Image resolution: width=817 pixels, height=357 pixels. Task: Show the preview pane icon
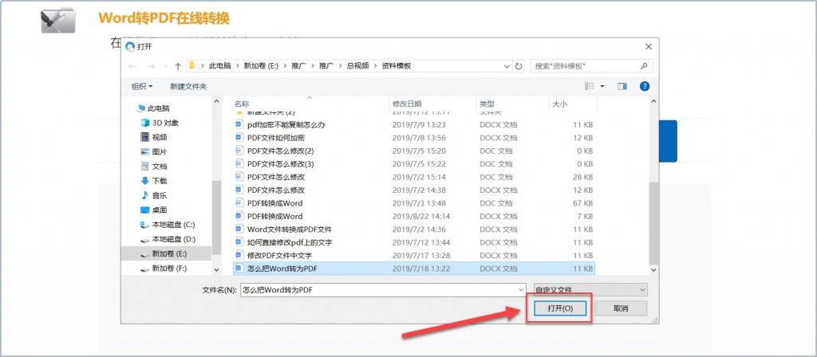[622, 86]
